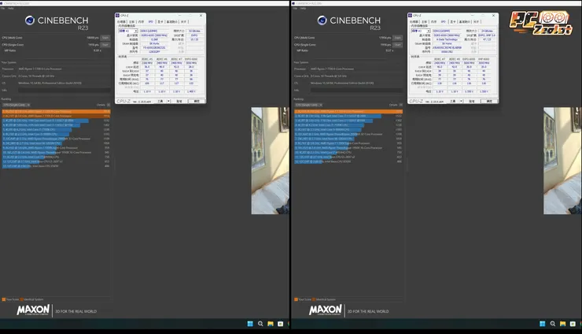Image resolution: width=582 pixels, height=334 pixels.
Task: Select Threadripper 2990WX 32-Core row in right ranking
Action: coord(348,134)
